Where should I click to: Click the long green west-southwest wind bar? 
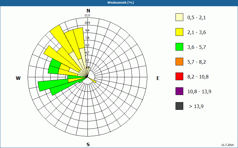pos(53,85)
